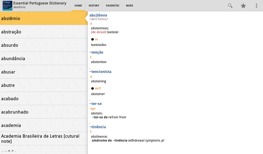Open the acabrunhado entry
263x154 pixels.
tap(43, 112)
